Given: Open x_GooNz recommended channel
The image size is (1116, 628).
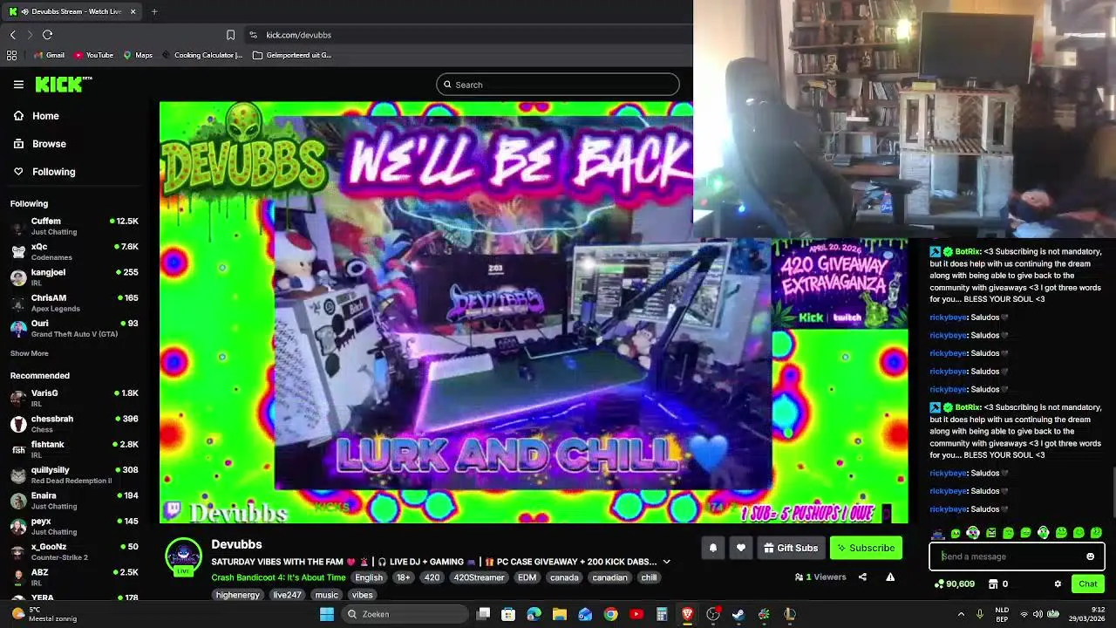Looking at the screenshot, I should click(74, 551).
